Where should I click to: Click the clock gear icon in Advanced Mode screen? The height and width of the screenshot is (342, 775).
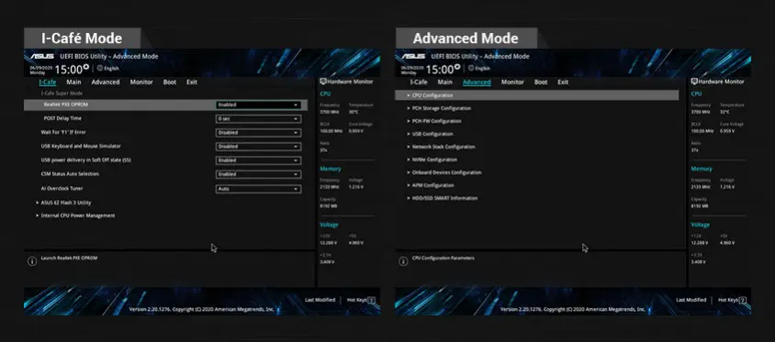coord(457,66)
